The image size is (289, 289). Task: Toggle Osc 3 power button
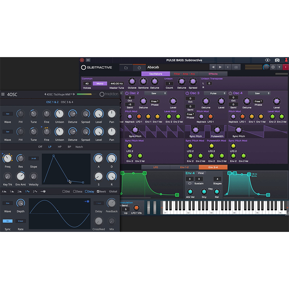coord(187,93)
